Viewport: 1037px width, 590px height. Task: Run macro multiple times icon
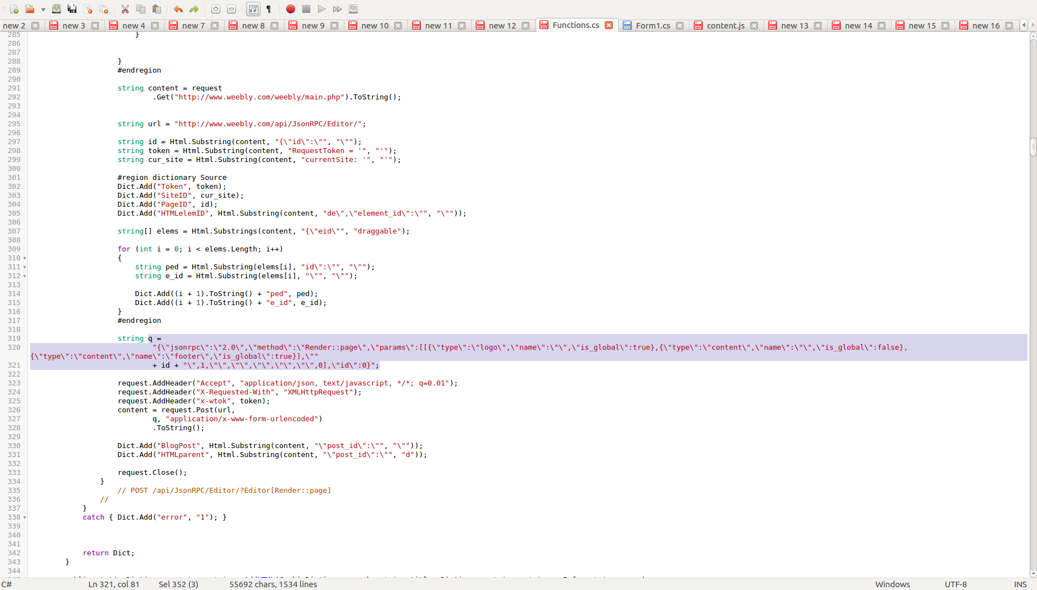[338, 9]
